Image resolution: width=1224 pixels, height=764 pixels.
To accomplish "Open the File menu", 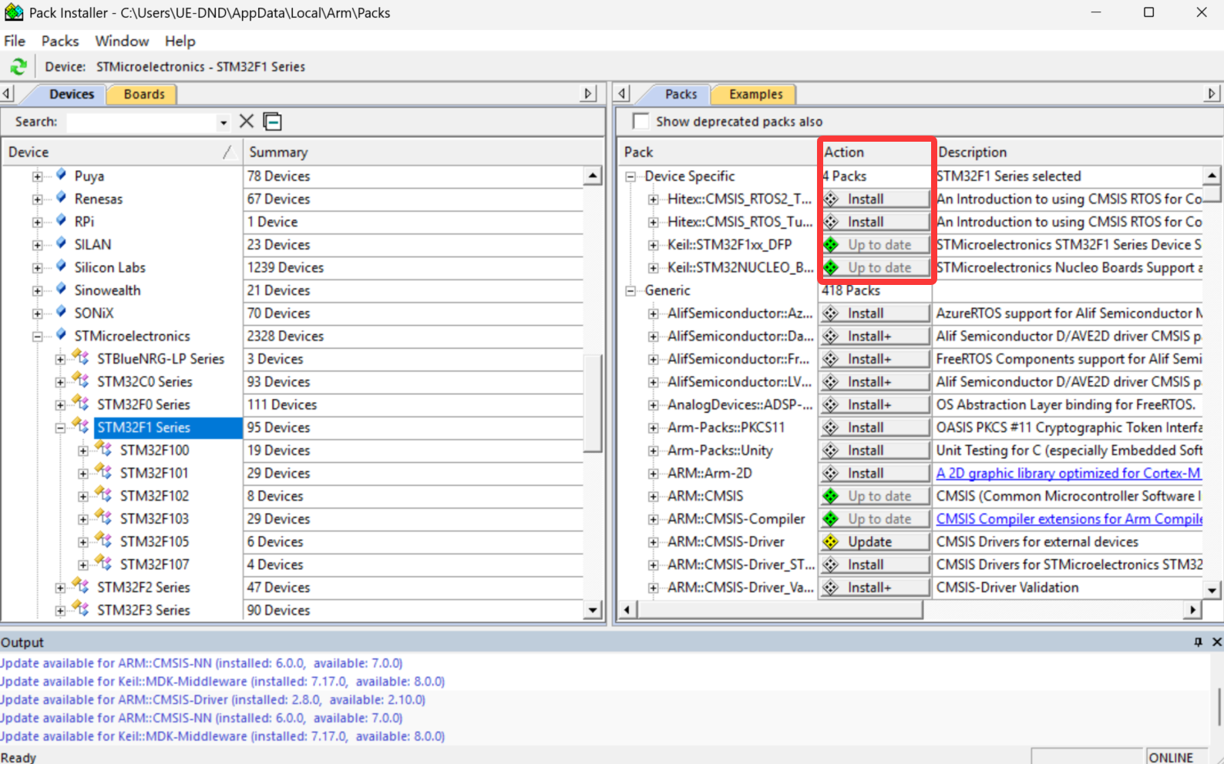I will pos(15,41).
